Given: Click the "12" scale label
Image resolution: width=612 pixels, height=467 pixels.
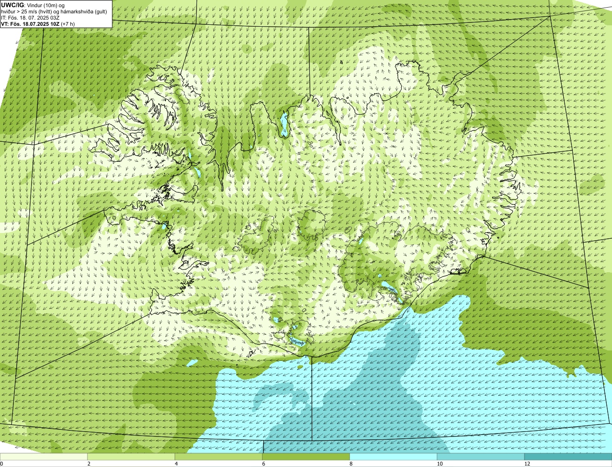Looking at the screenshot, I should point(527,464).
